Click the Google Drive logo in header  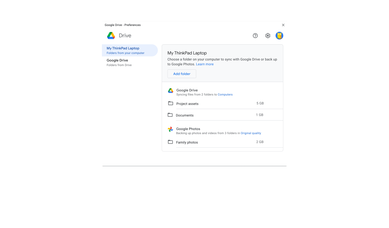pos(111,36)
